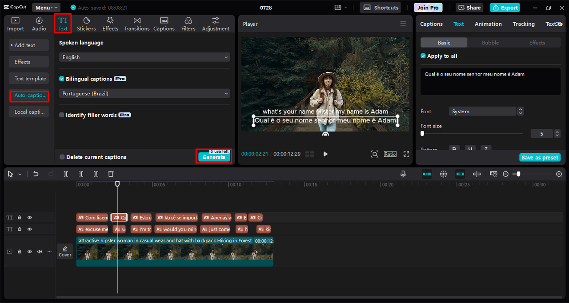
Task: Enter fullscreen player view
Action: pos(406,154)
